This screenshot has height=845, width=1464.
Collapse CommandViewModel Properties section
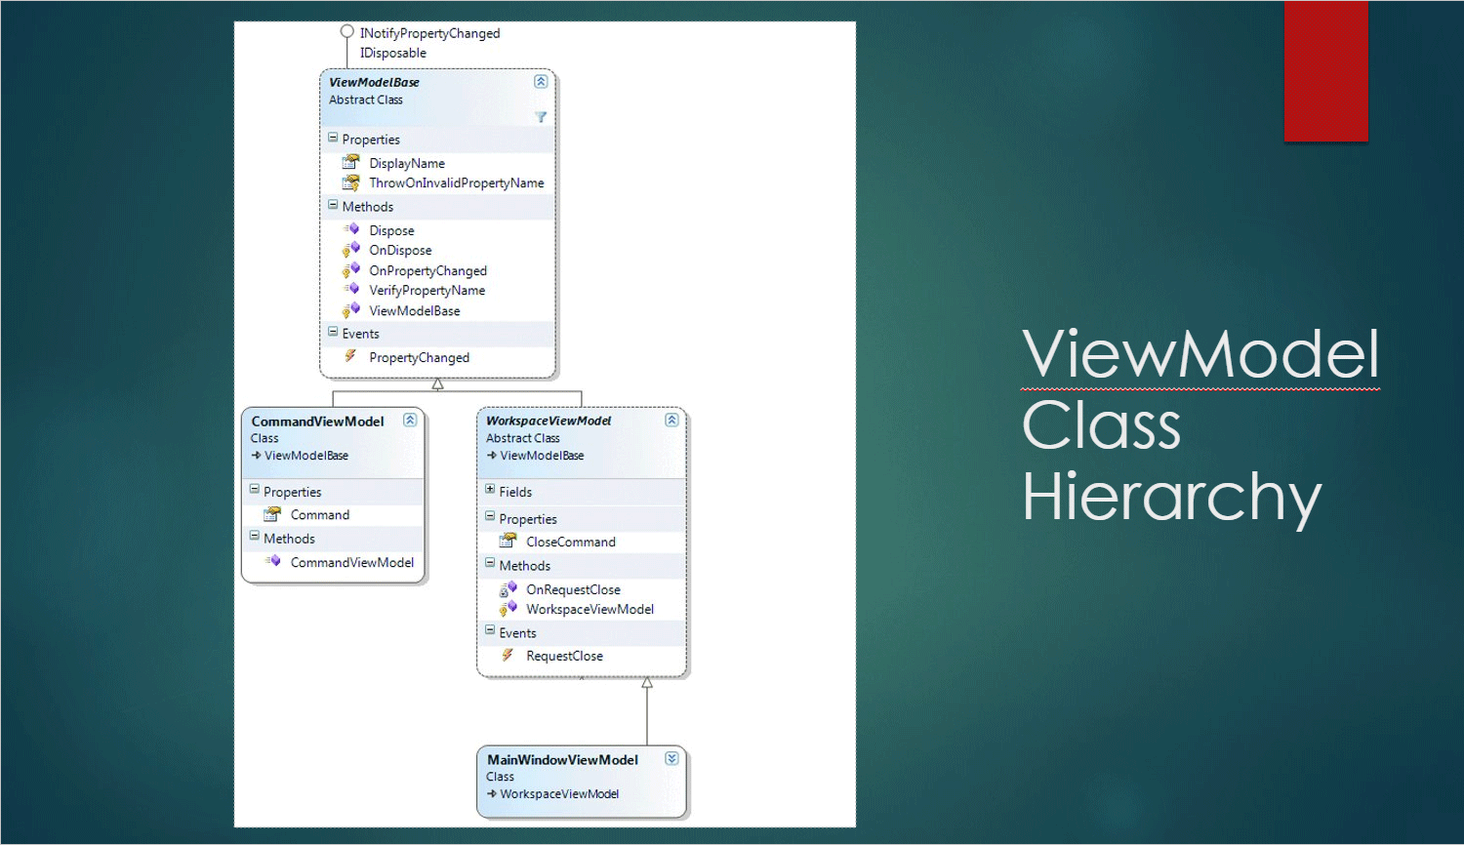pos(255,491)
